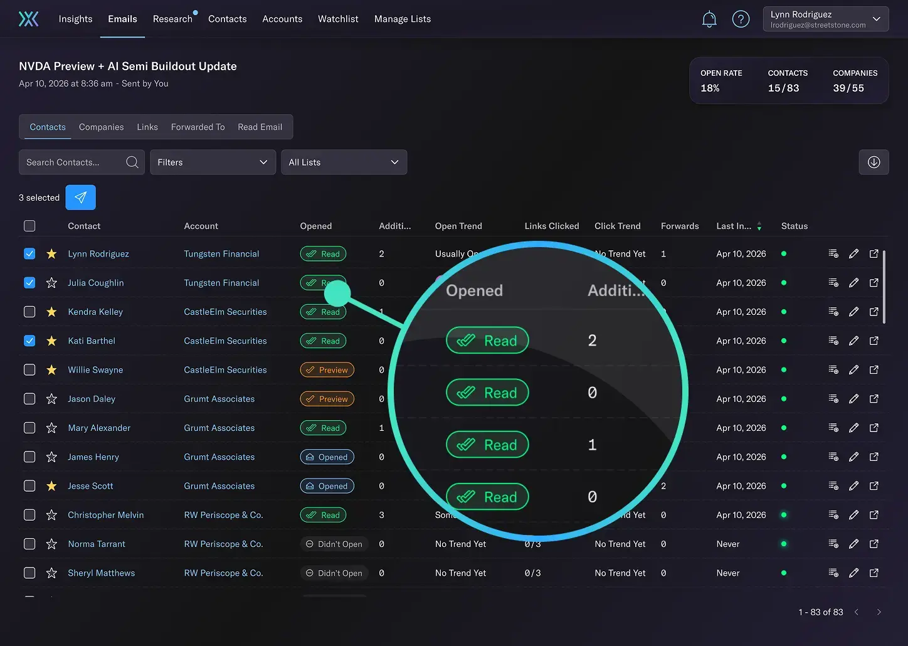Image resolution: width=908 pixels, height=646 pixels.
Task: Check the box for Willie Swayne
Action: 29,370
